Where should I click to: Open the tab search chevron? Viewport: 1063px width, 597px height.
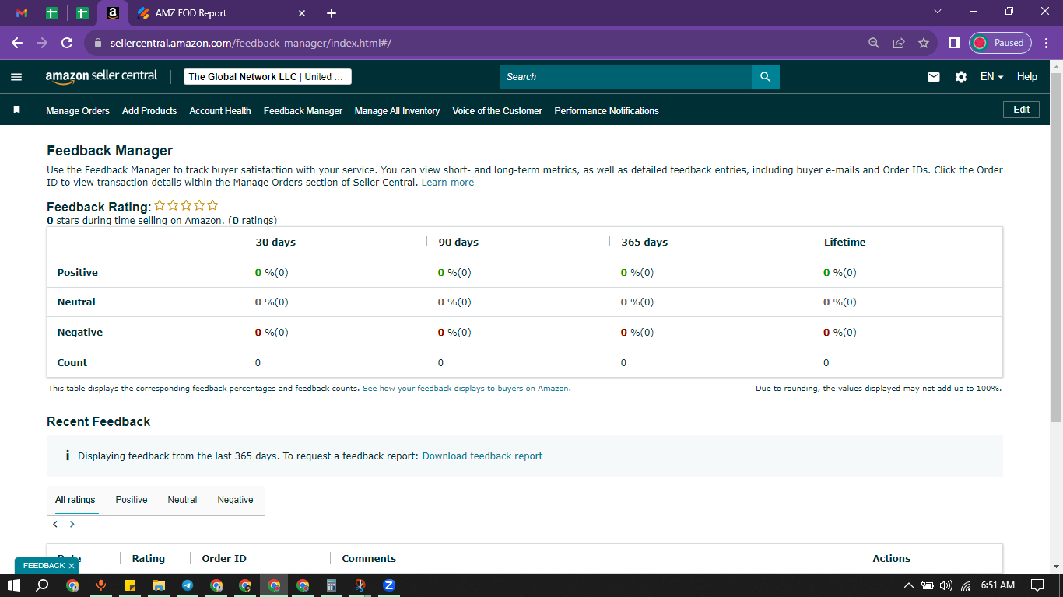tap(938, 12)
